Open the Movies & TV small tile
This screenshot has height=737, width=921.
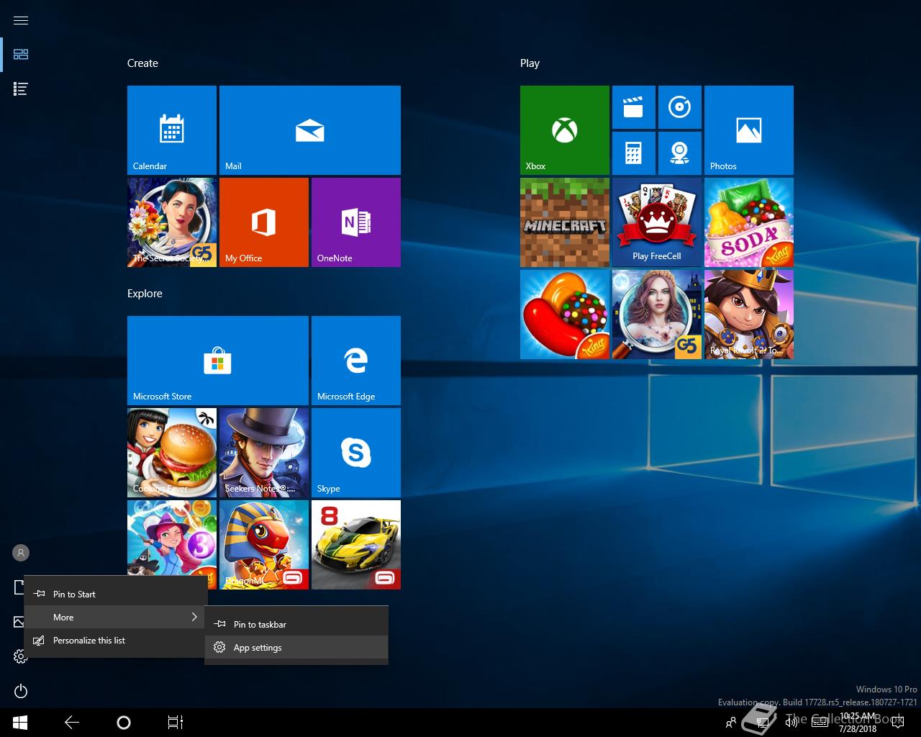634,107
